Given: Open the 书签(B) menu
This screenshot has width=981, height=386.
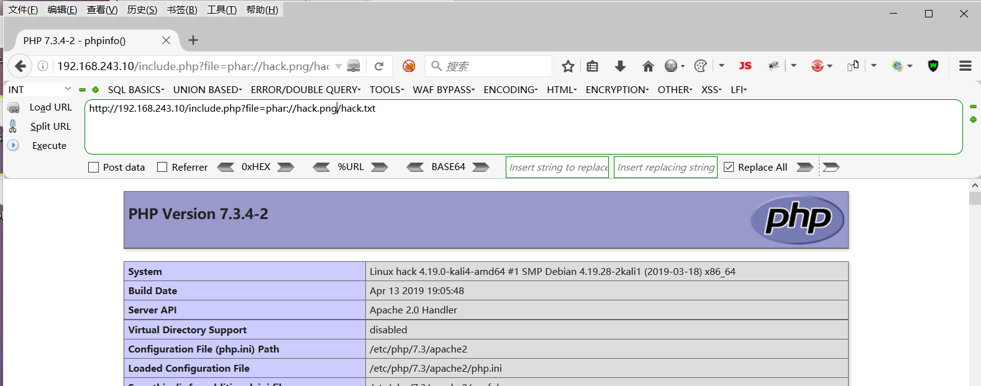Looking at the screenshot, I should click(x=182, y=10).
